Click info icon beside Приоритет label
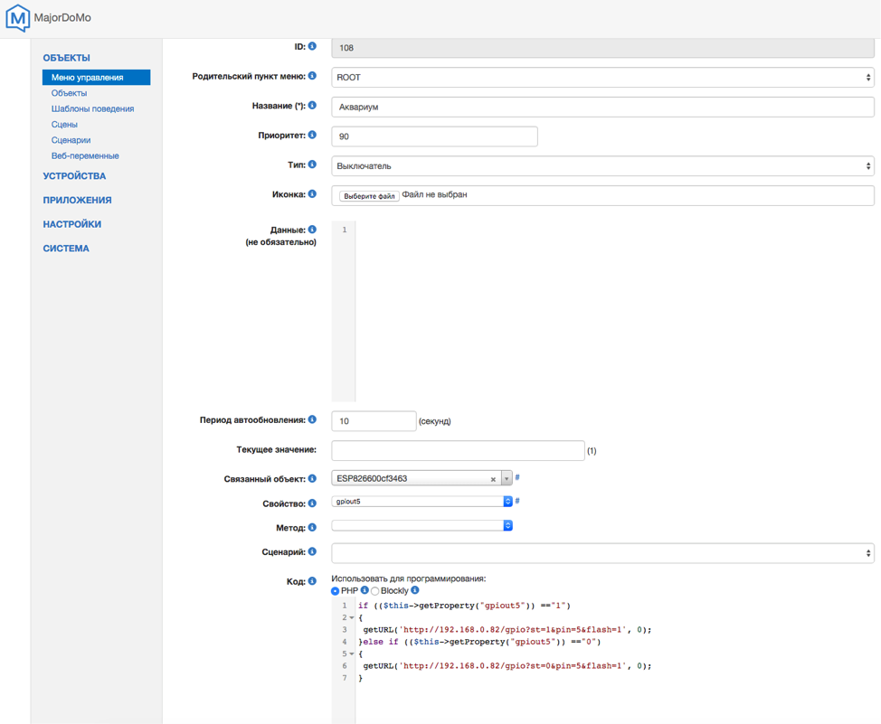The height and width of the screenshot is (724, 881). tap(312, 136)
